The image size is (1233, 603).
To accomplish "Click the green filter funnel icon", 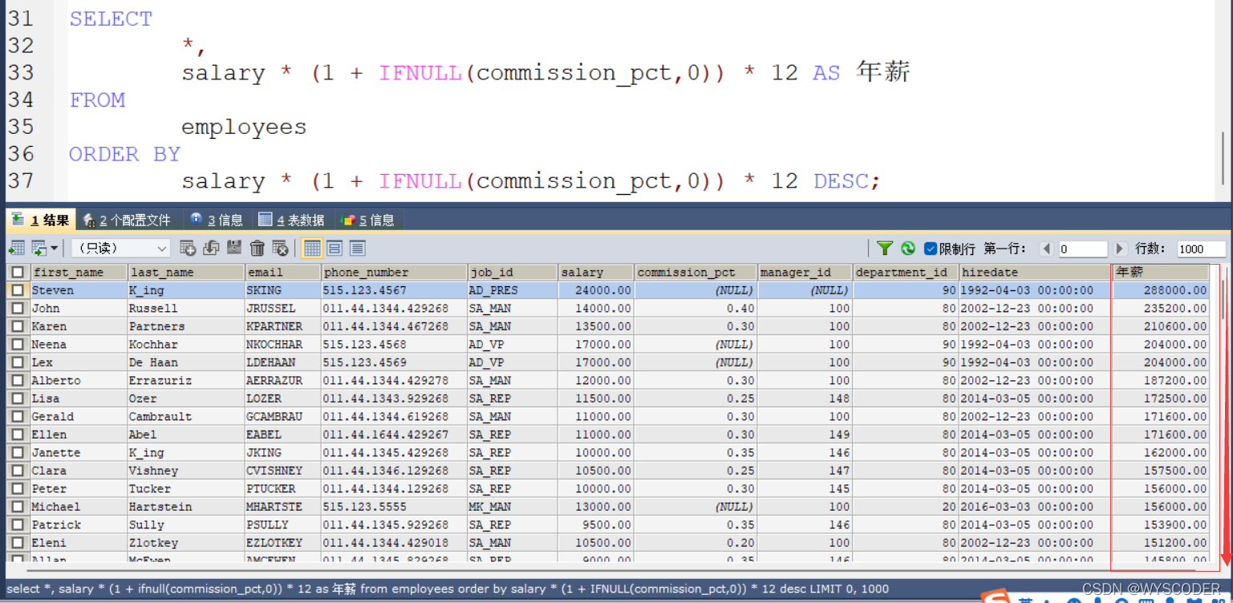I will (x=885, y=249).
